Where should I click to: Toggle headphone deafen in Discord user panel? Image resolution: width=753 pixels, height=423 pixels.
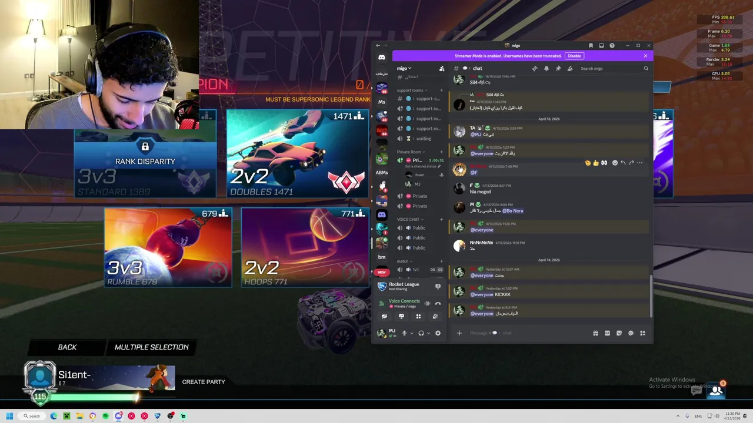[x=421, y=333]
